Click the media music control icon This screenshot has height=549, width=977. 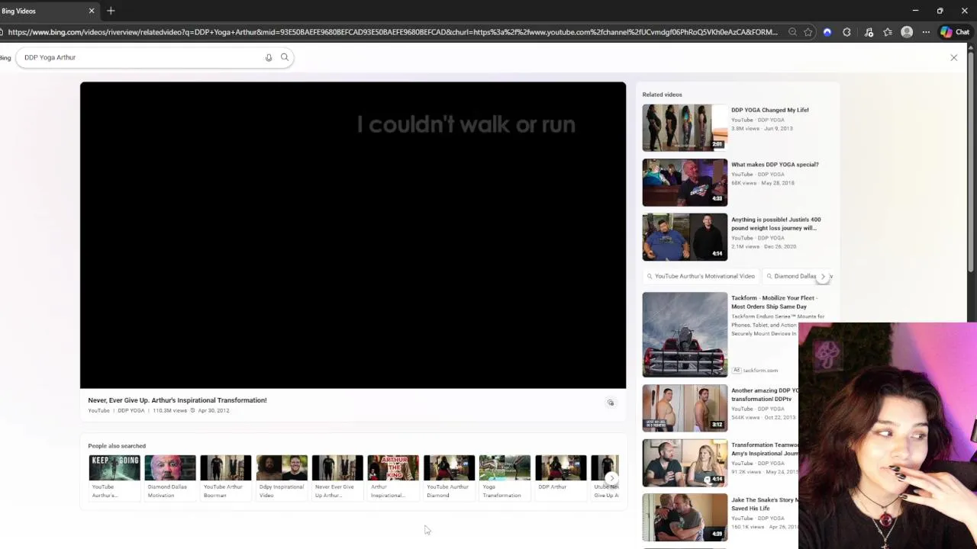pos(869,32)
